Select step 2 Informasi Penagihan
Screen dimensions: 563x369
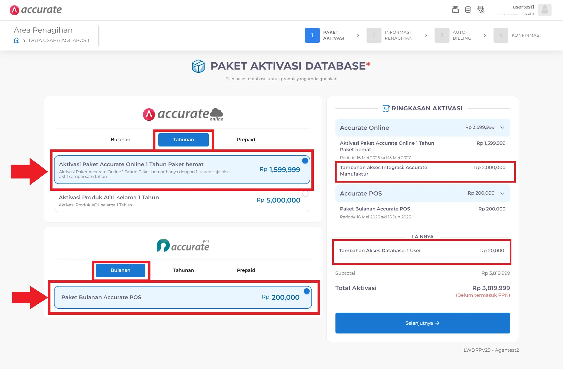[389, 35]
